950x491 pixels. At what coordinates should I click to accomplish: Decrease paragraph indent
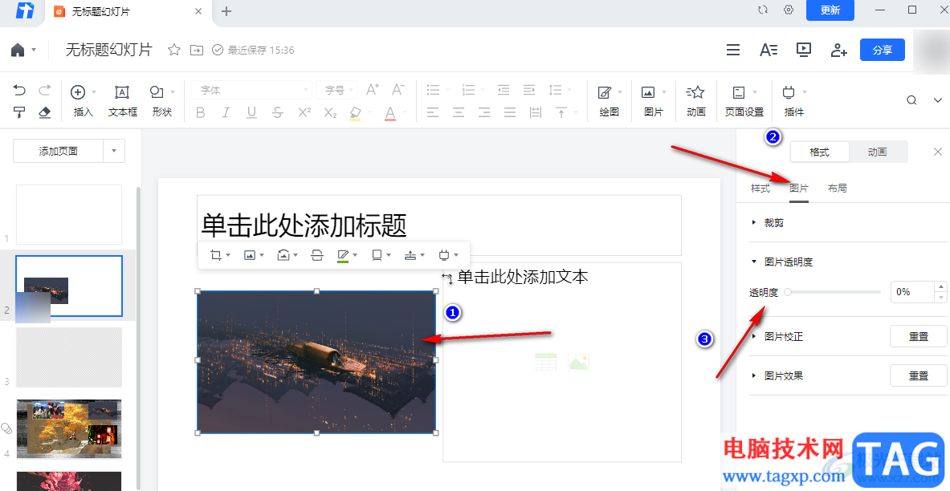pos(504,90)
